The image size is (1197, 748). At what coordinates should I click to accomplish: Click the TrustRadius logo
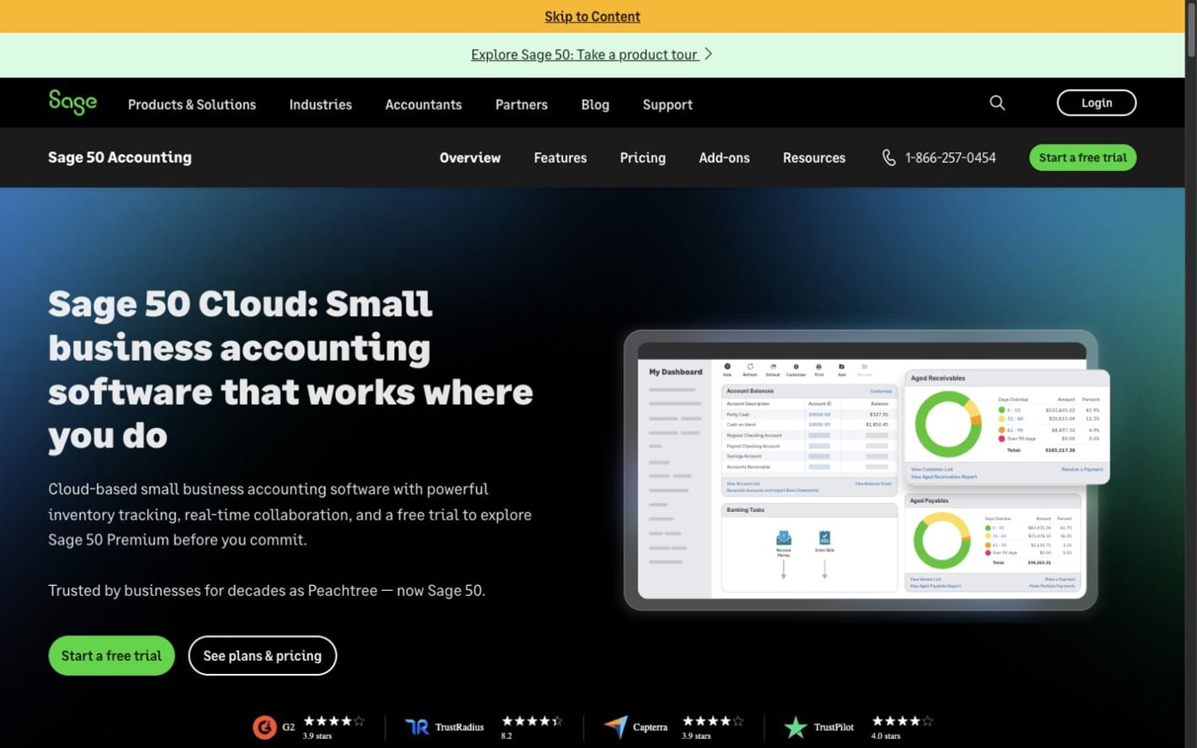click(x=417, y=727)
